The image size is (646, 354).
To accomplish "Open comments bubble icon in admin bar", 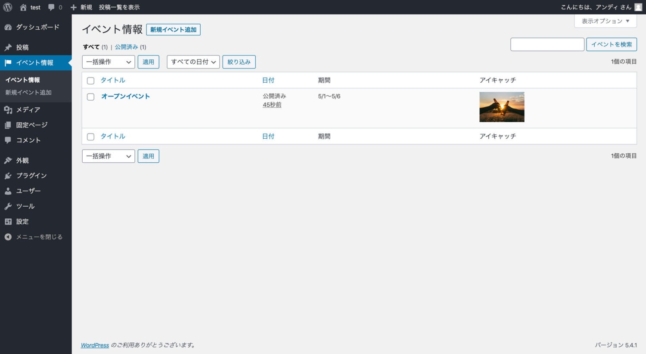I will click(x=52, y=7).
